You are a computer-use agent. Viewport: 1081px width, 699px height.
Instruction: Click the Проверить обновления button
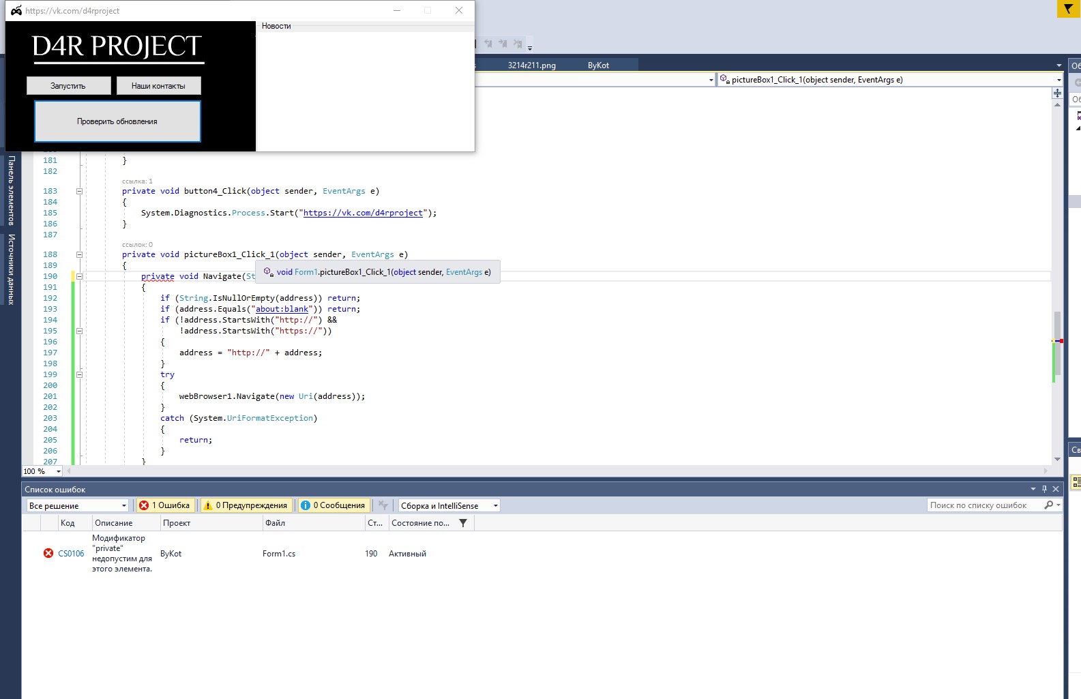(x=117, y=121)
